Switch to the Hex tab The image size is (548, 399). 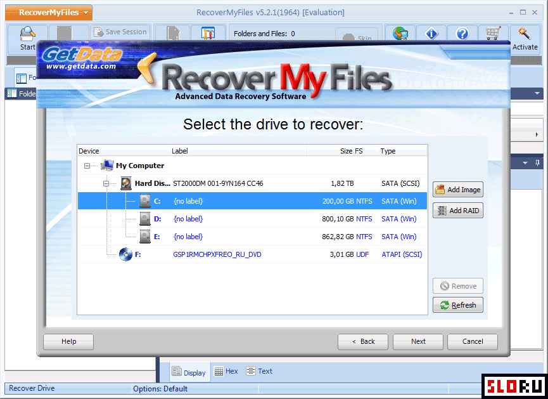pyautogui.click(x=226, y=371)
